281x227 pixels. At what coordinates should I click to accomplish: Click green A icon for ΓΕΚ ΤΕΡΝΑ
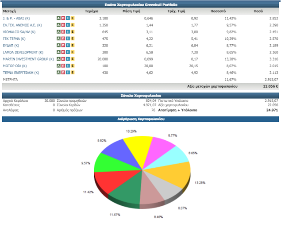[58, 38]
